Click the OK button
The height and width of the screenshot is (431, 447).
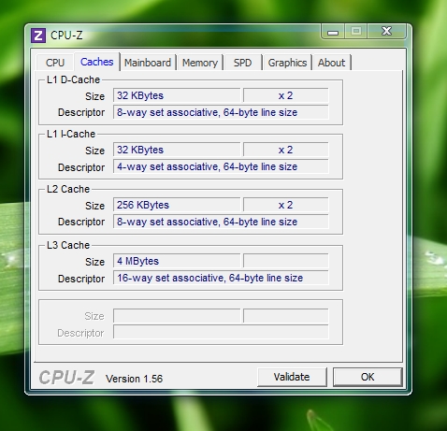[368, 377]
